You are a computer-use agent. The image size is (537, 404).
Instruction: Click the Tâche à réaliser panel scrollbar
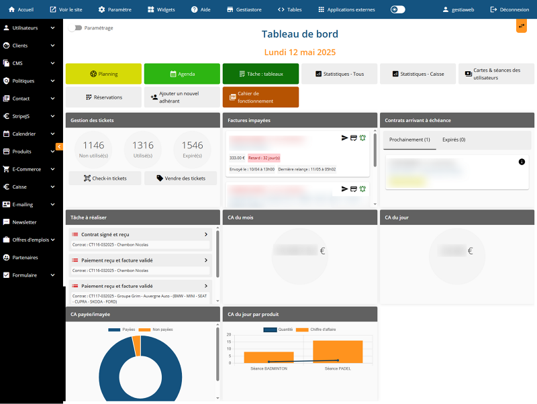point(217,254)
